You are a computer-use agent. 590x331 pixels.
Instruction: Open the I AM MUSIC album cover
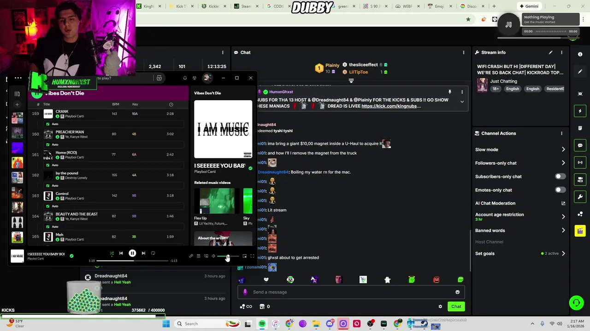tap(223, 129)
